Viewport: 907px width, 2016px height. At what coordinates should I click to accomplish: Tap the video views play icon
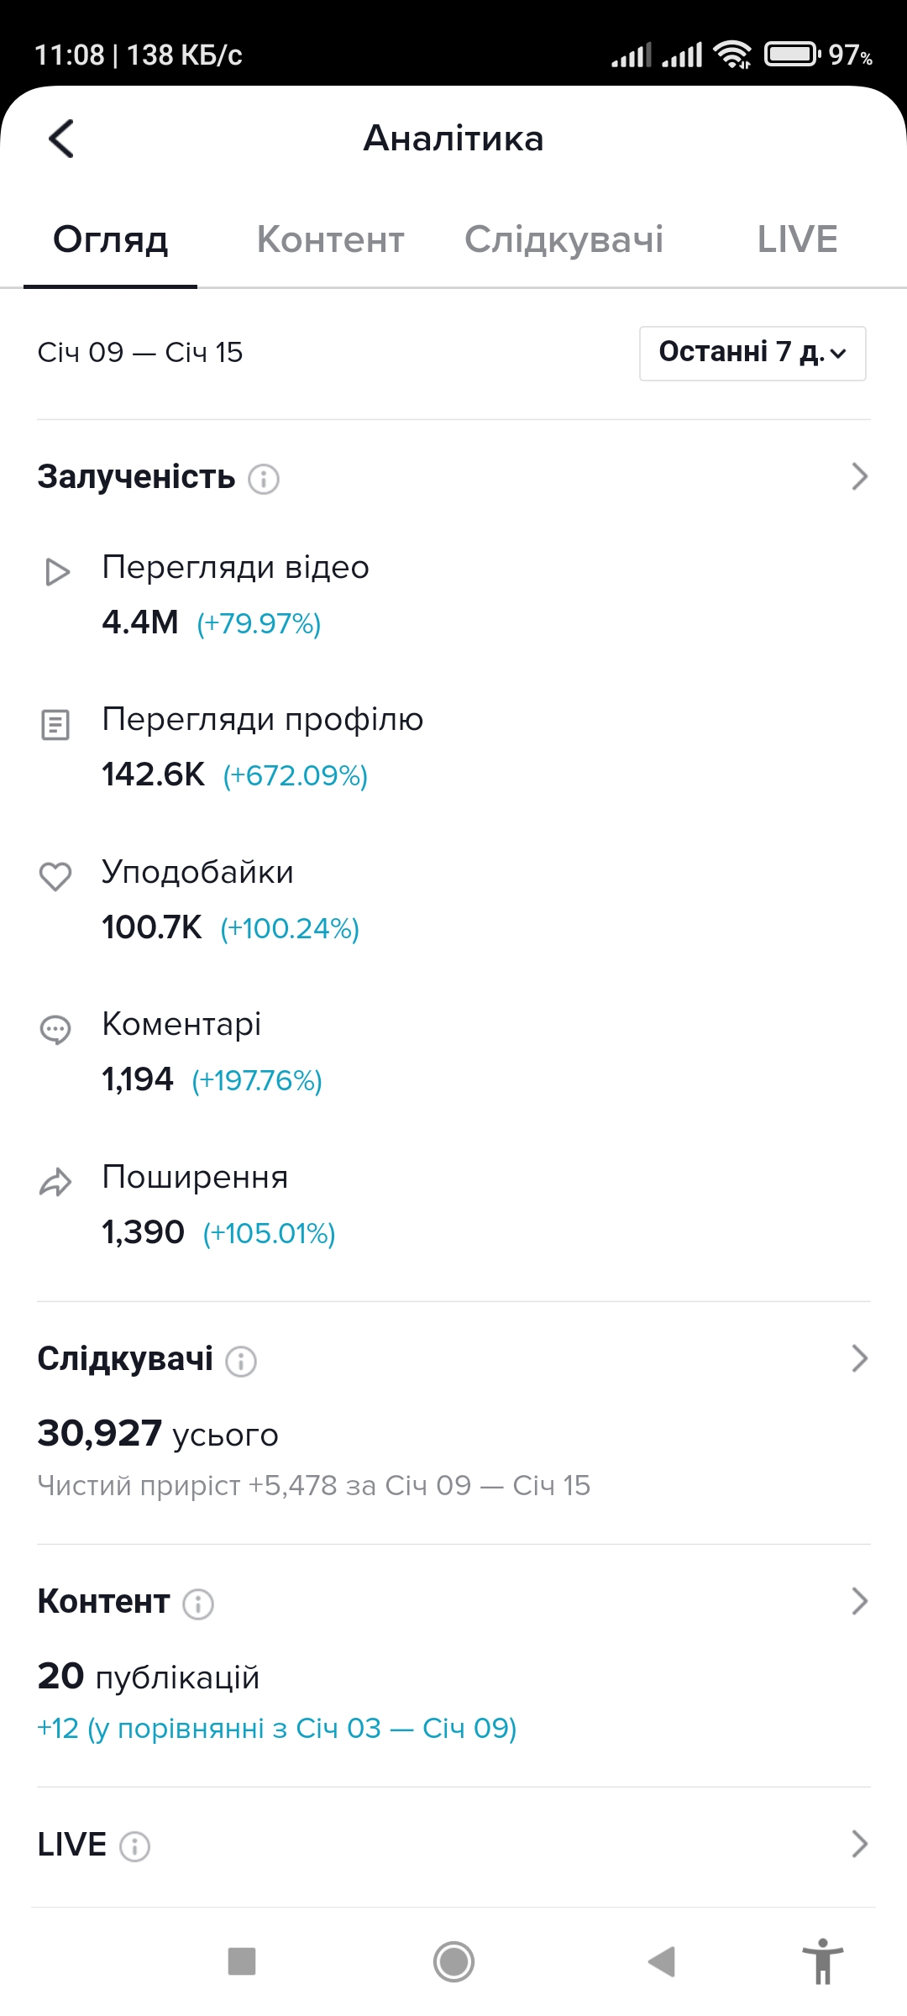click(56, 572)
